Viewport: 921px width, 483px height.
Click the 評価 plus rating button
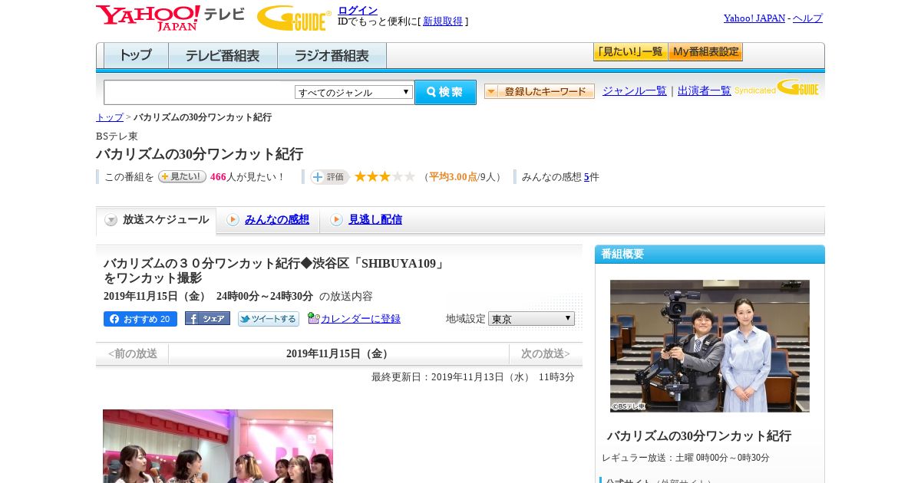329,177
